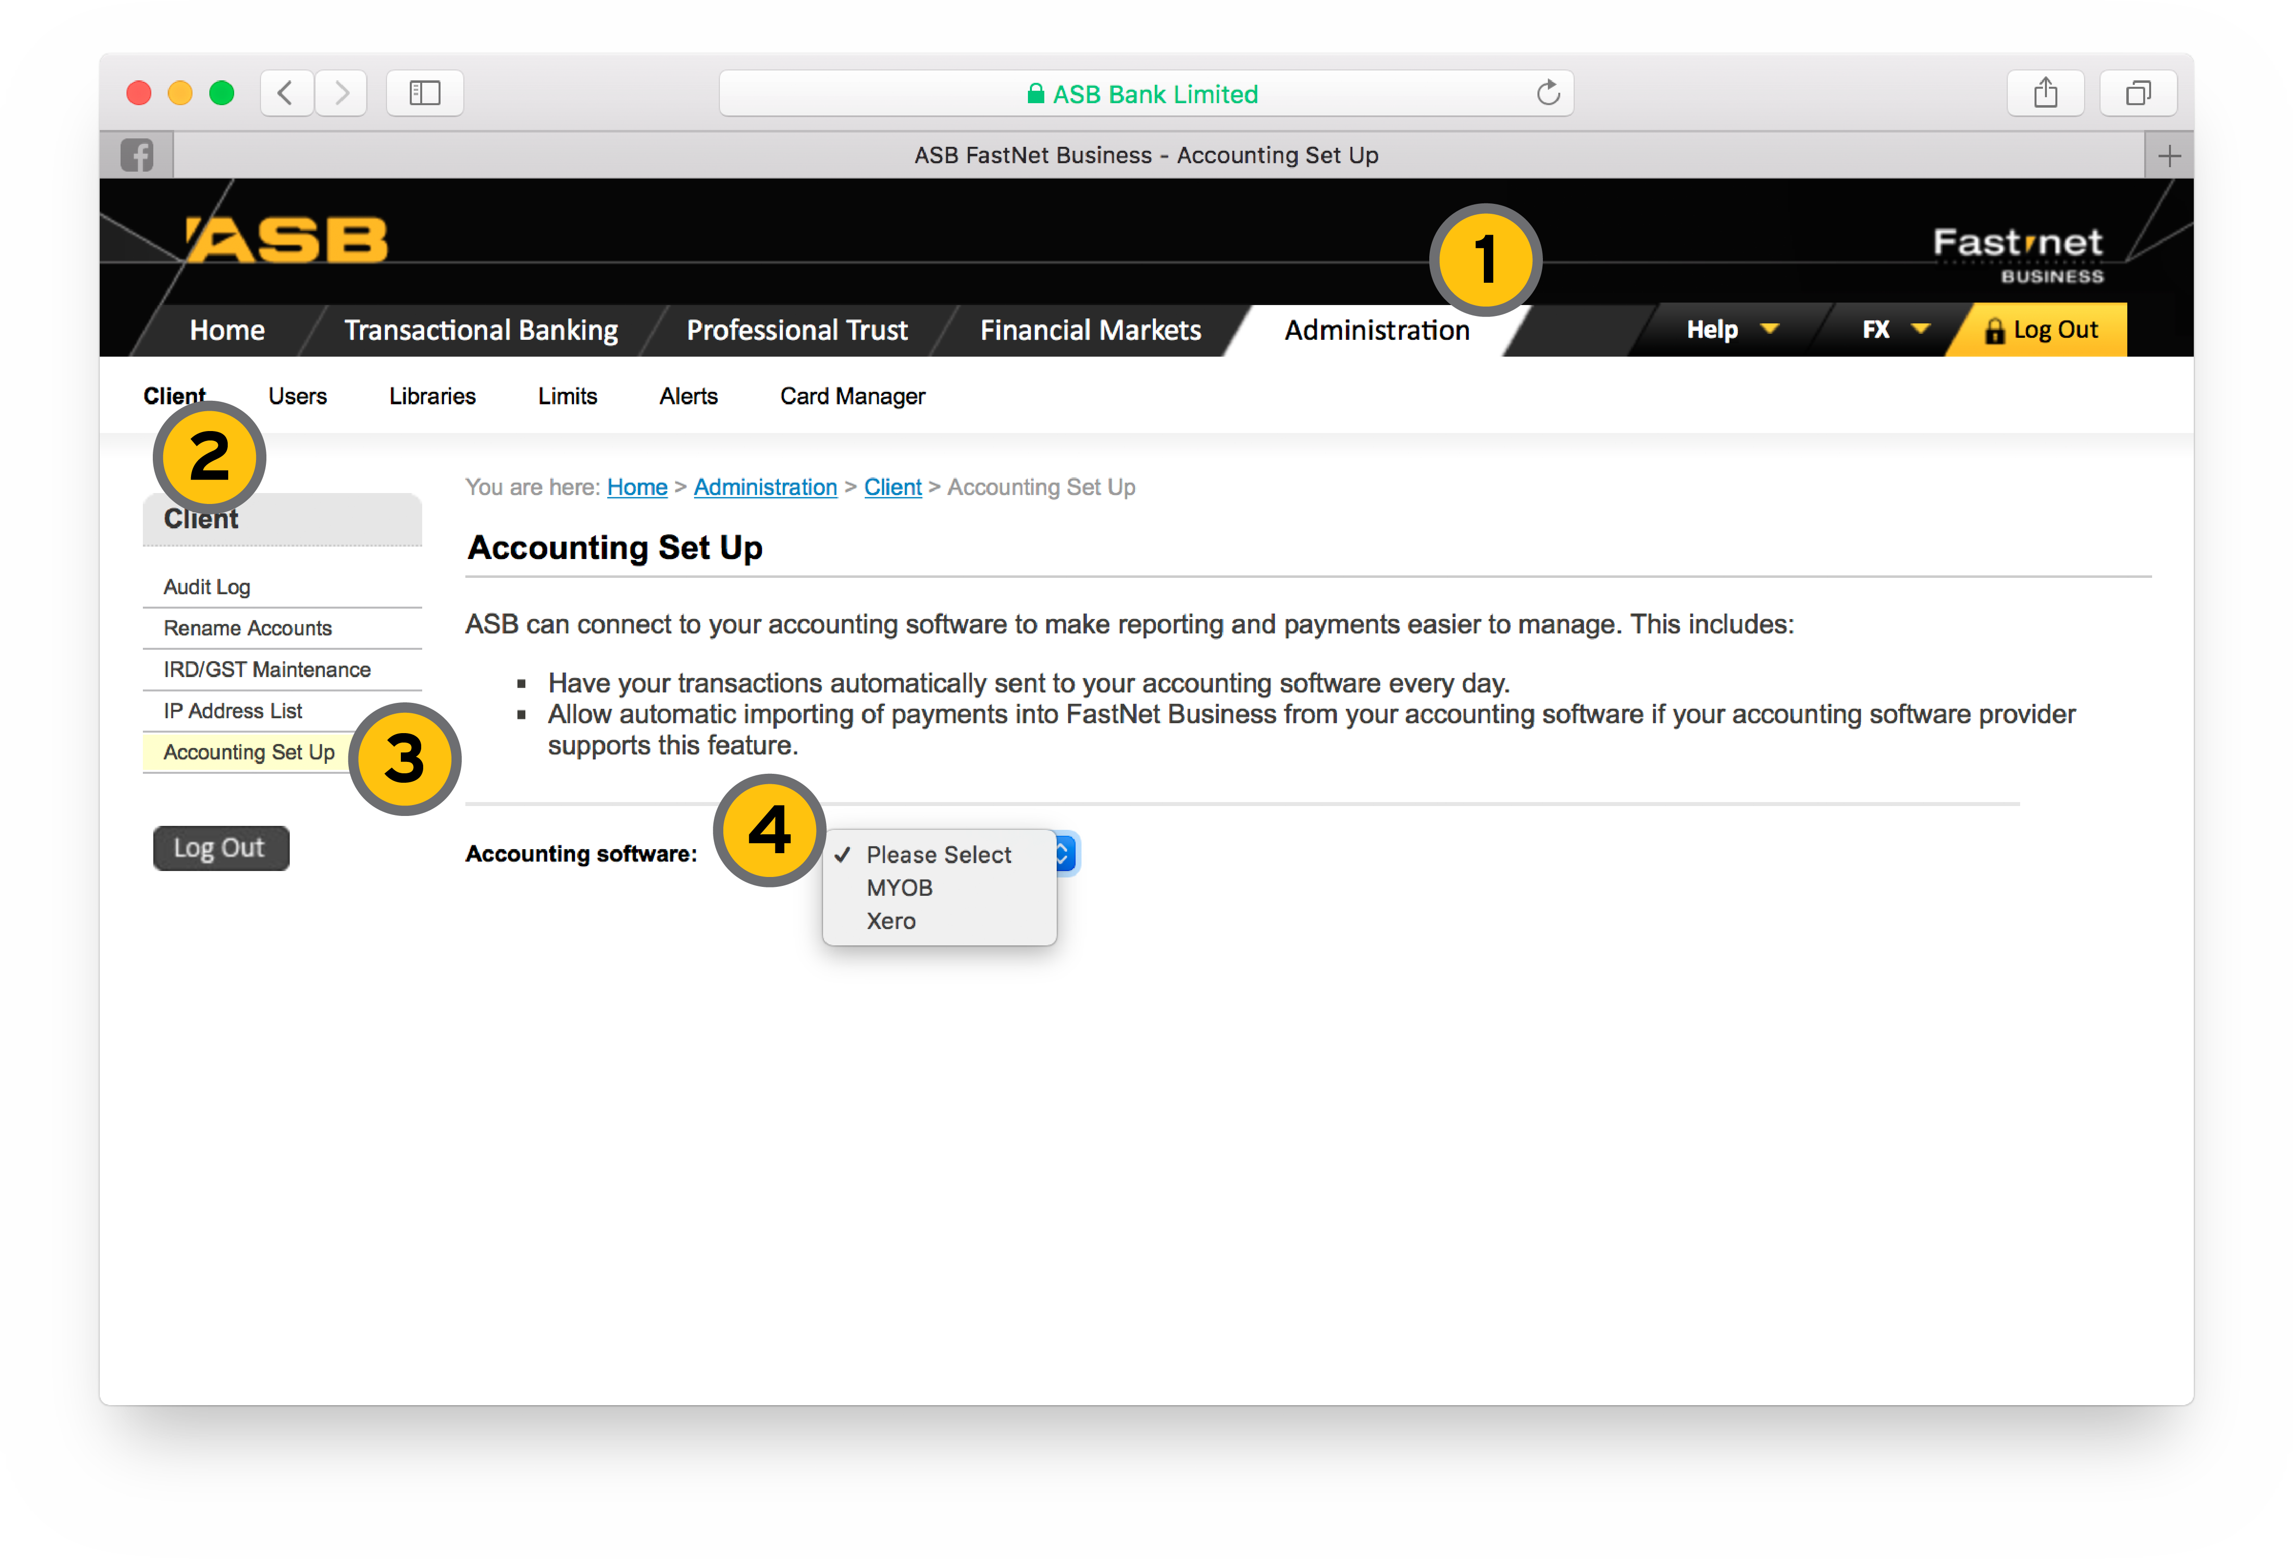The width and height of the screenshot is (2293, 1559).
Task: Open the Safari share icon
Action: tap(2044, 94)
